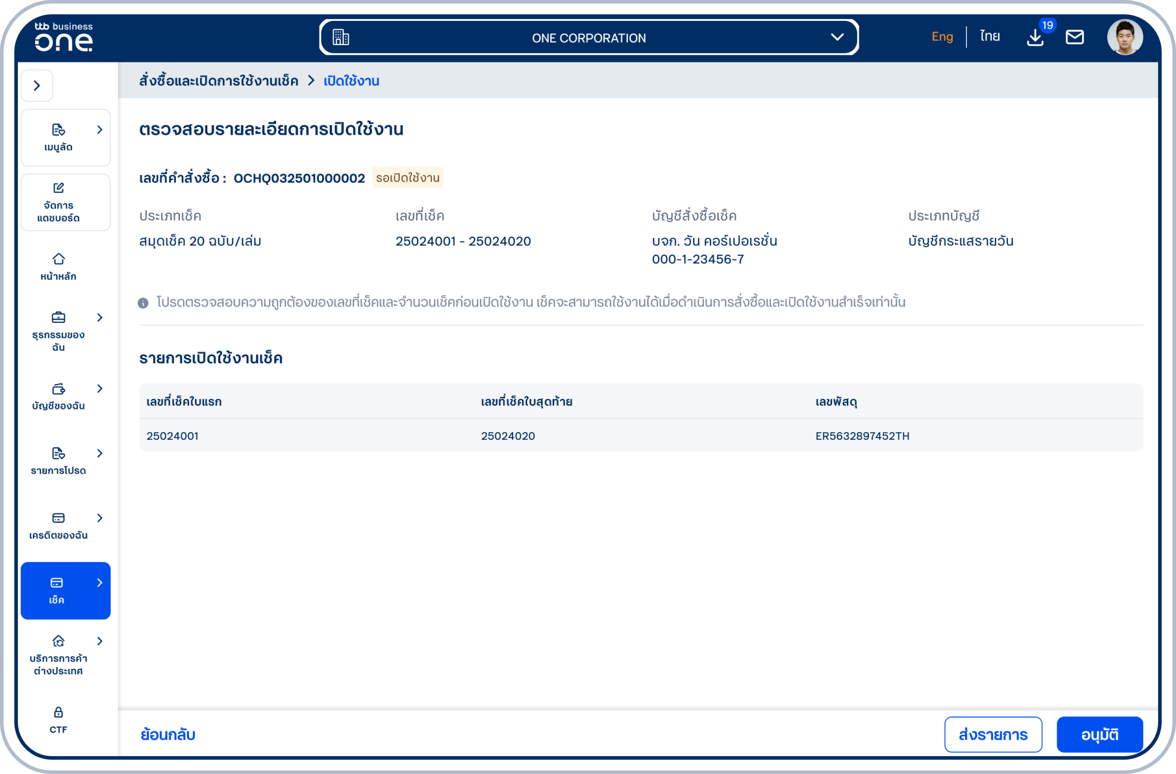Open the ONE CORPORATION company dropdown
The height and width of the screenshot is (774, 1176).
(589, 37)
